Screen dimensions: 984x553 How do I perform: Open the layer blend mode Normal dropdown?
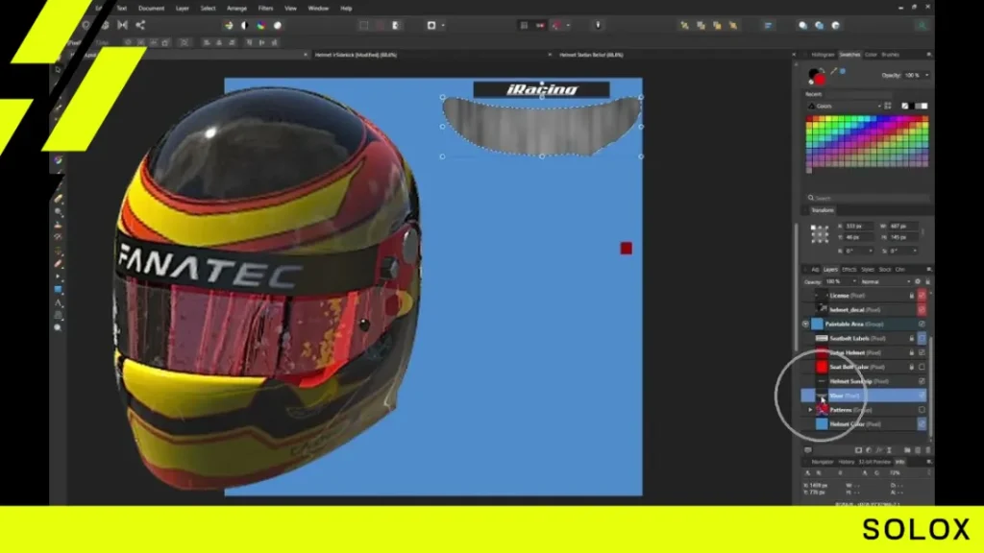[885, 282]
